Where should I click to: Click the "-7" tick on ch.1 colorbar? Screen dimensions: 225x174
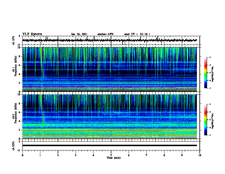209,88
